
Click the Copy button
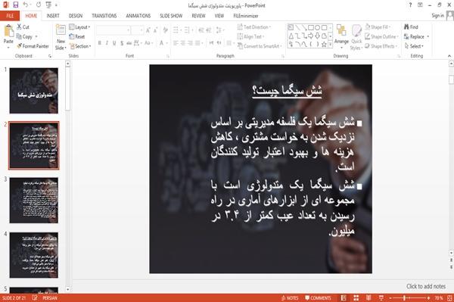pos(25,36)
